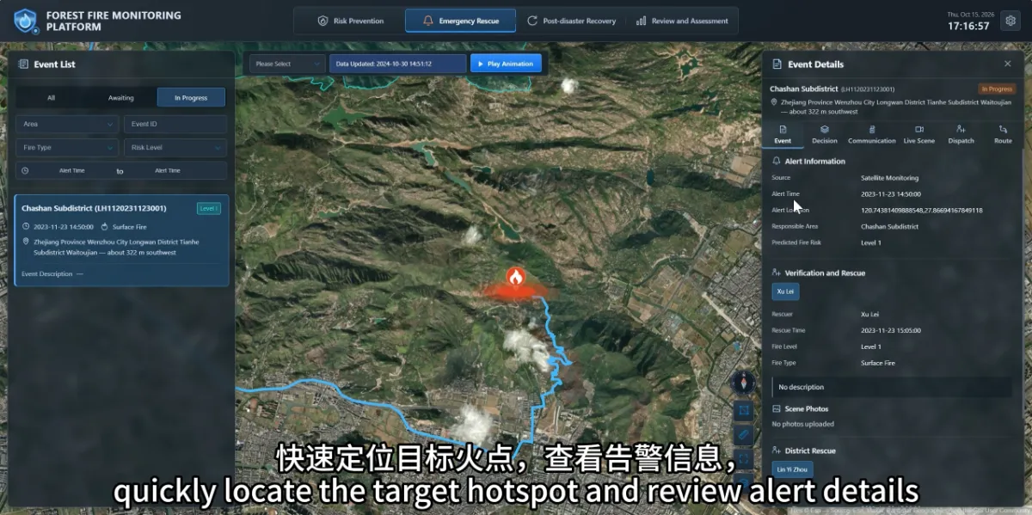Click the clock icon in event card
This screenshot has width=1032, height=515.
click(x=26, y=227)
